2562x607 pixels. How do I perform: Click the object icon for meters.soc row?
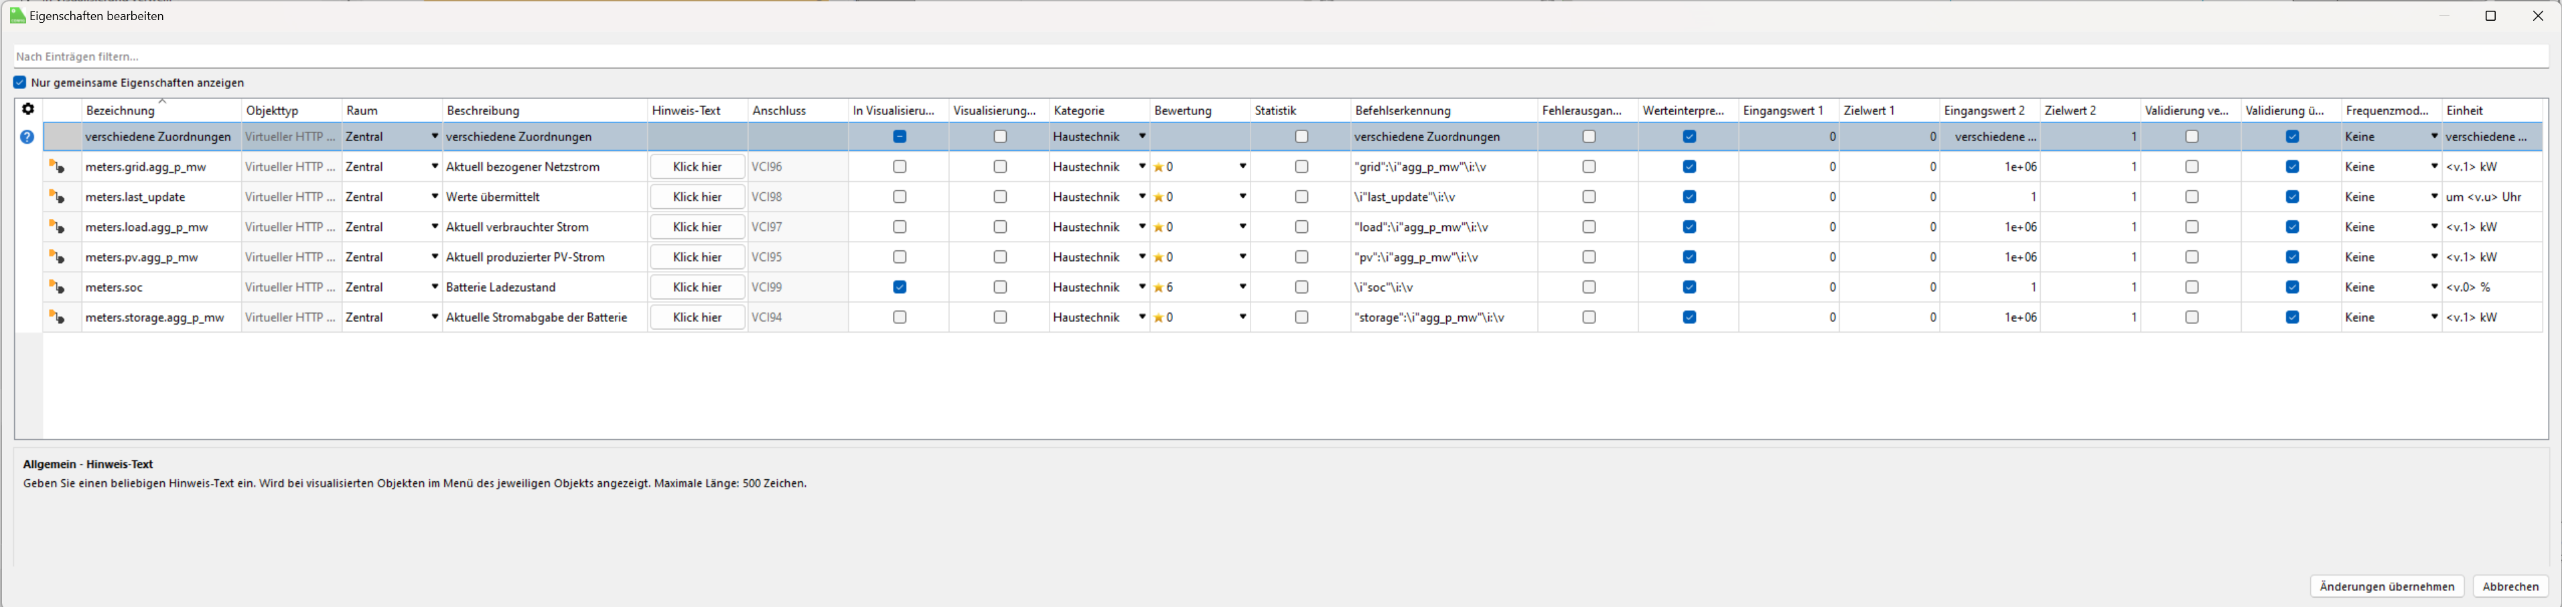57,287
